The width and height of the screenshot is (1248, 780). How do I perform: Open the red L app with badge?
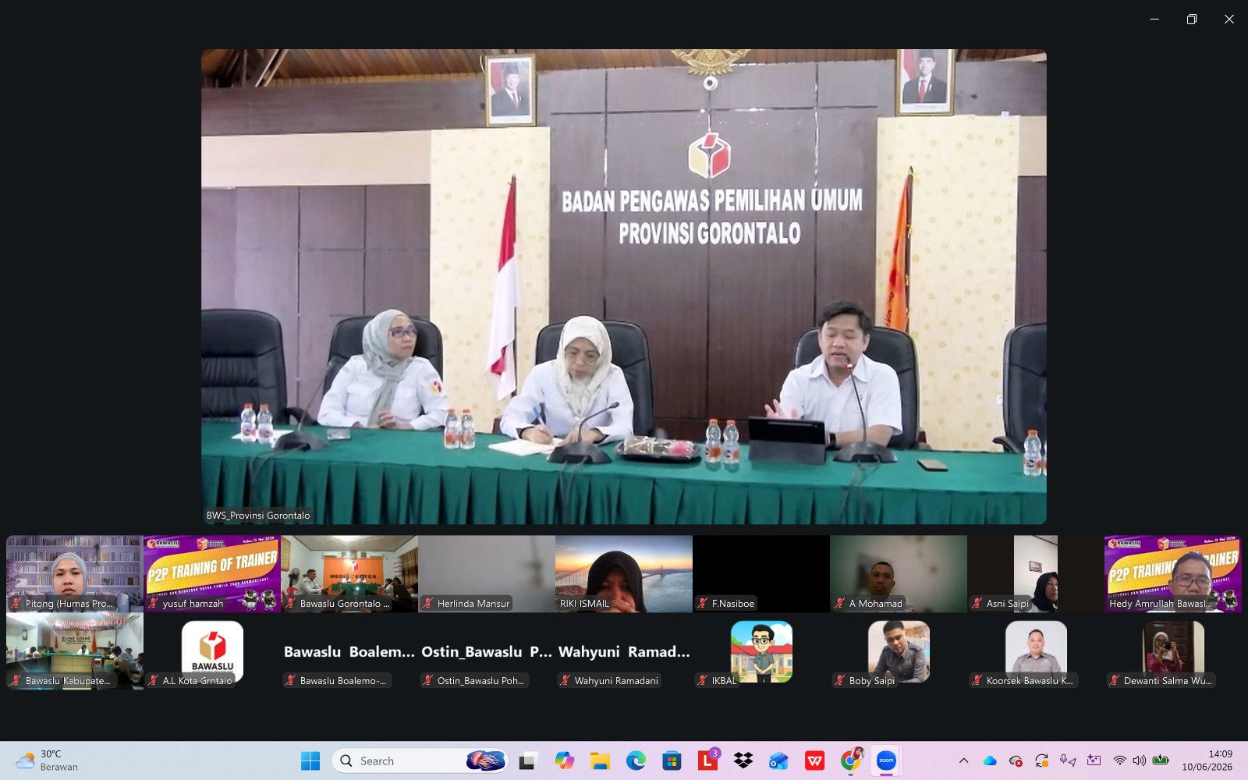(x=708, y=760)
